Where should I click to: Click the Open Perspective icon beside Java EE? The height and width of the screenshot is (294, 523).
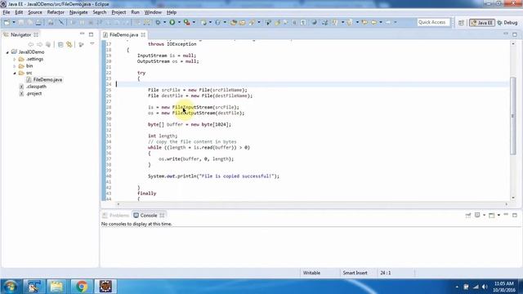click(x=461, y=23)
